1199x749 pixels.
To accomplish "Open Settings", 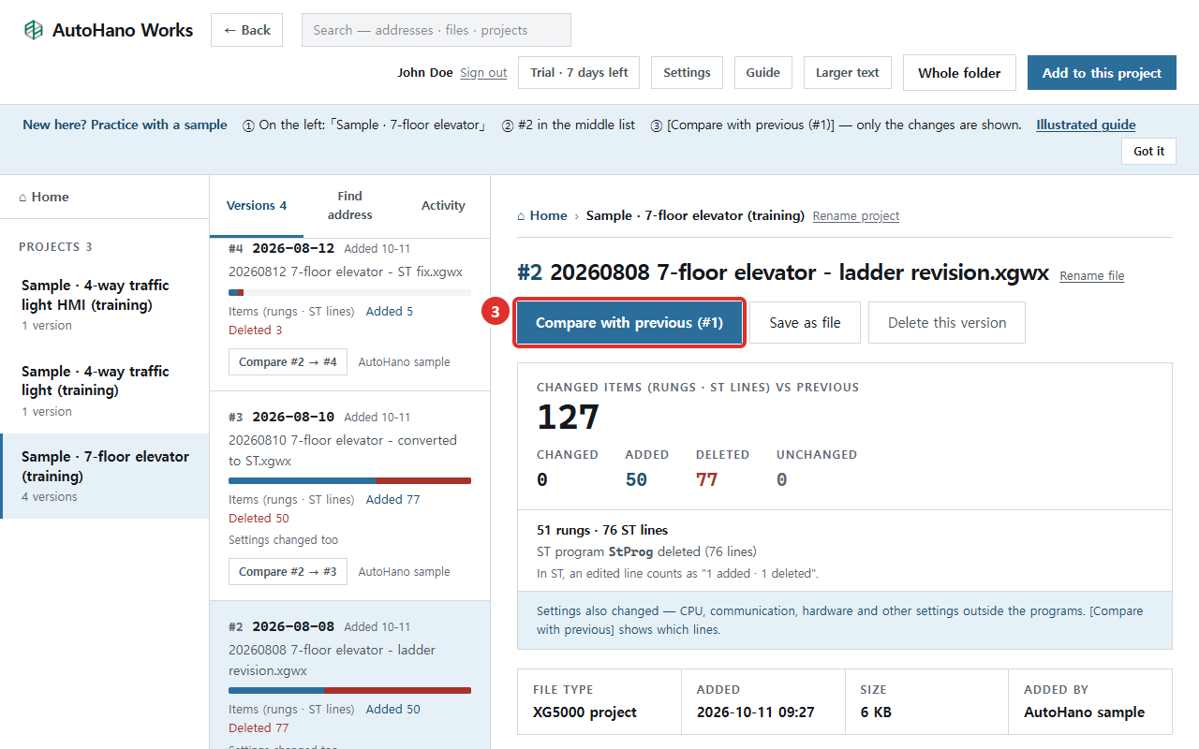I will click(x=687, y=73).
